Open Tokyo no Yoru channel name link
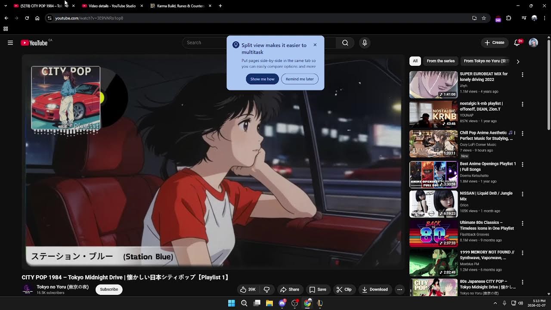 tap(62, 287)
